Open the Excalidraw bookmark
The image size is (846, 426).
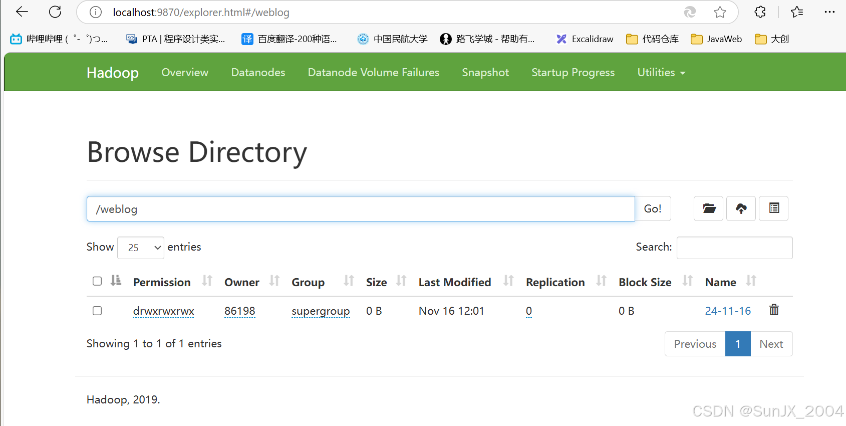585,39
